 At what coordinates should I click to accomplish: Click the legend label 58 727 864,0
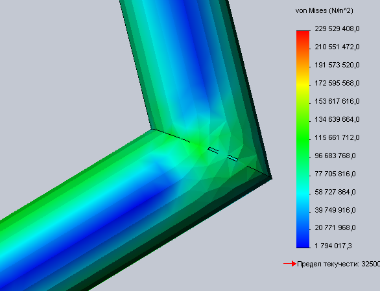click(x=335, y=192)
